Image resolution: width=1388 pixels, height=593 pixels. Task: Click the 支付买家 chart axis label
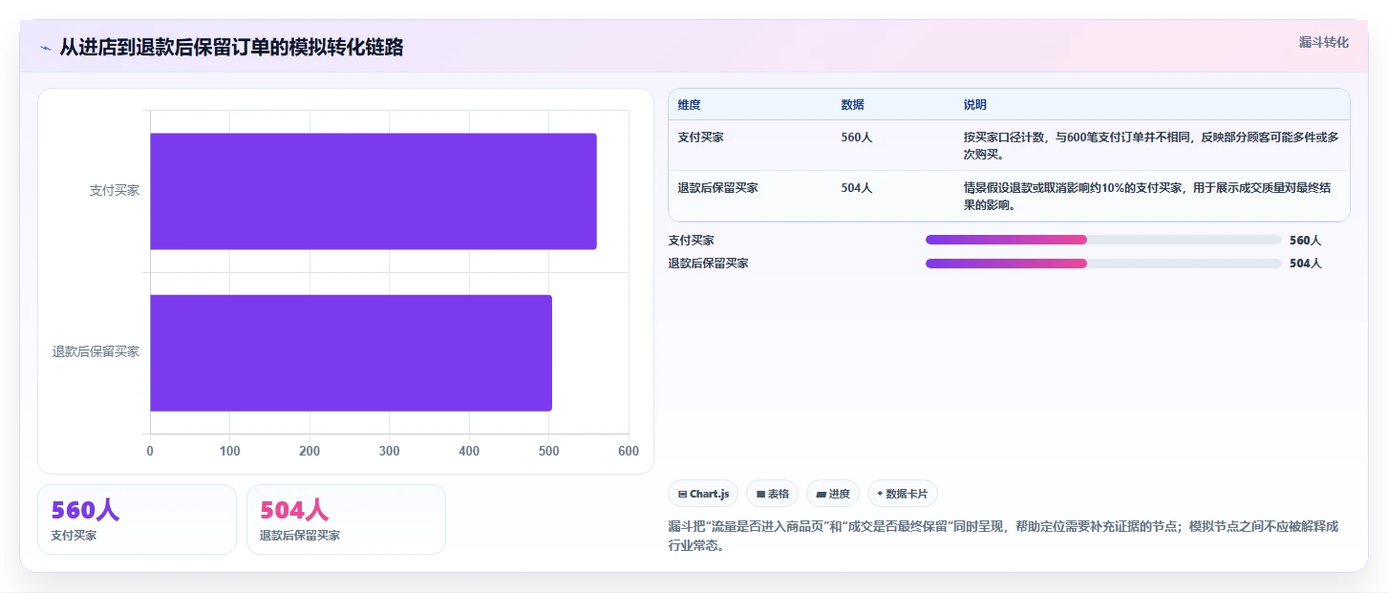point(115,191)
